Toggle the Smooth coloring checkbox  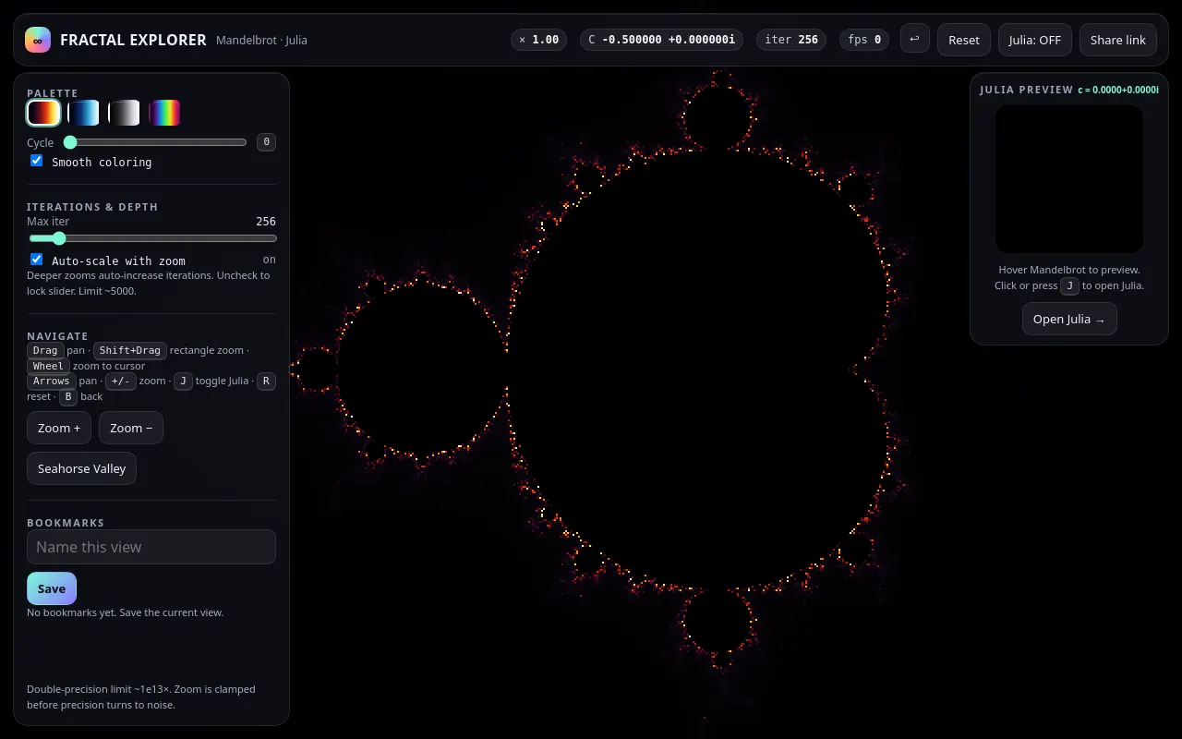click(x=37, y=161)
